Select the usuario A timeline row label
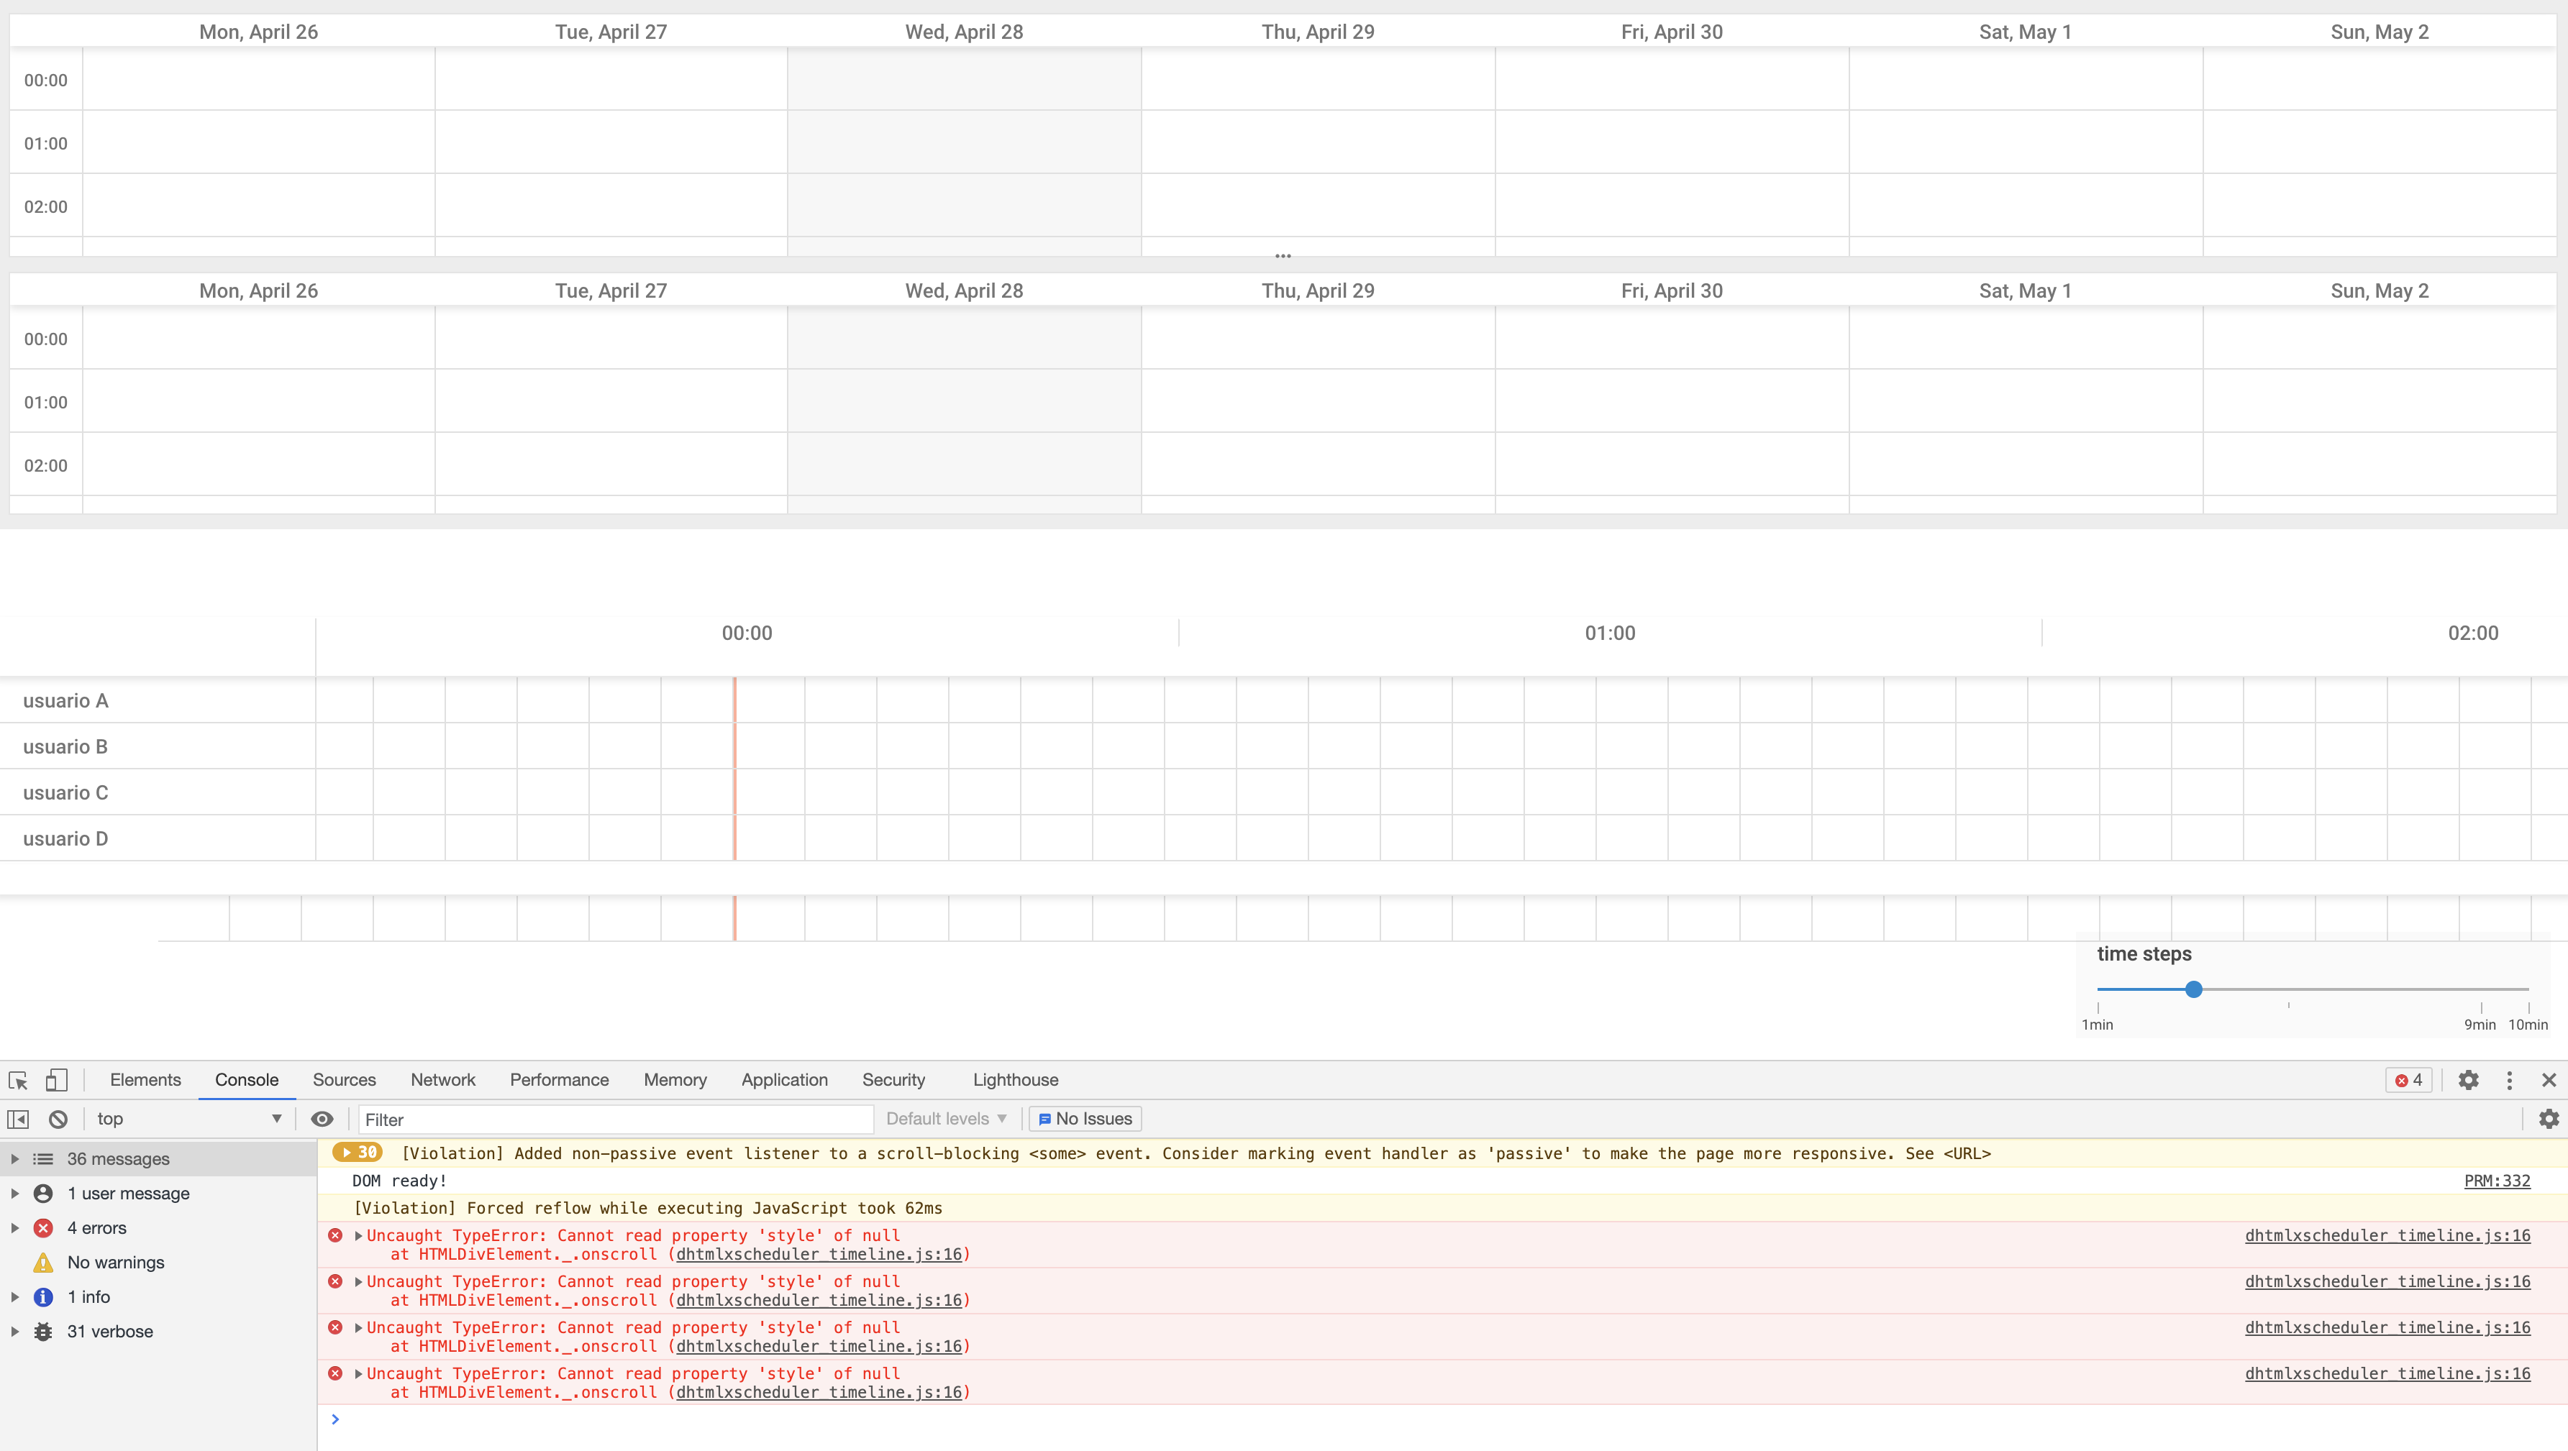The width and height of the screenshot is (2568, 1451). pyautogui.click(x=65, y=700)
